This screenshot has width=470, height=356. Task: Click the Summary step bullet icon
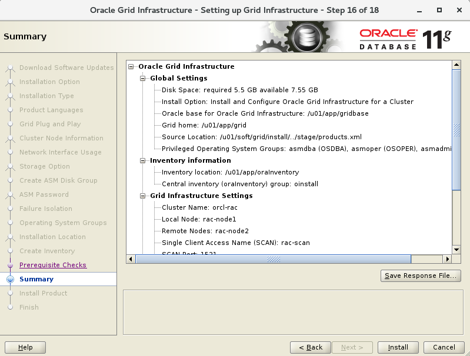[10, 279]
